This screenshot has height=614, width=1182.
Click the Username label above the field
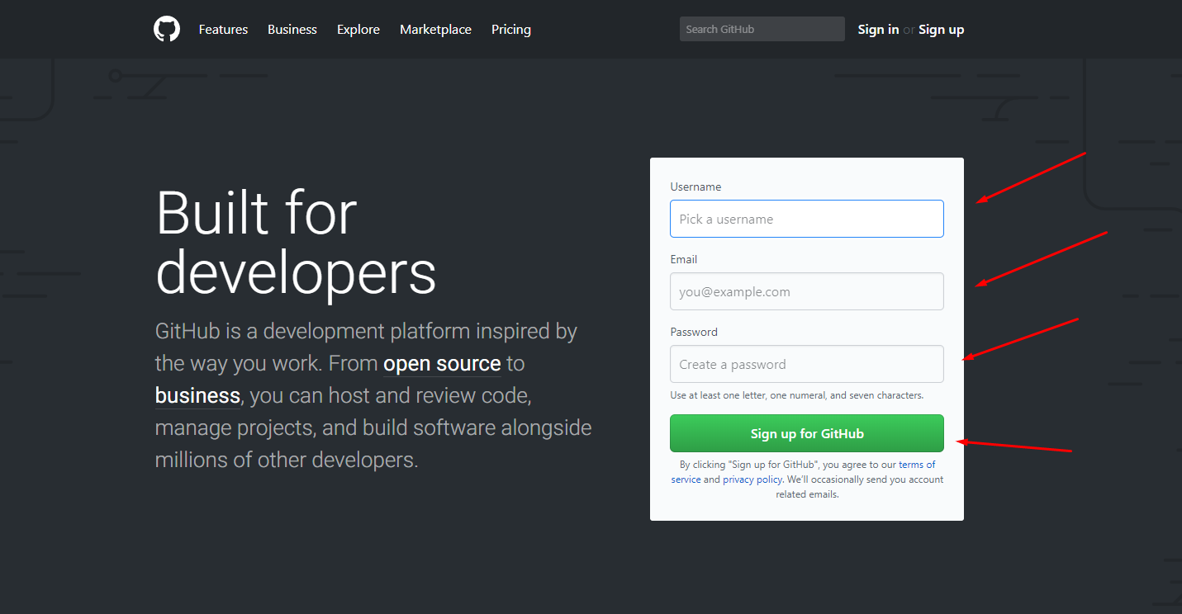point(695,187)
